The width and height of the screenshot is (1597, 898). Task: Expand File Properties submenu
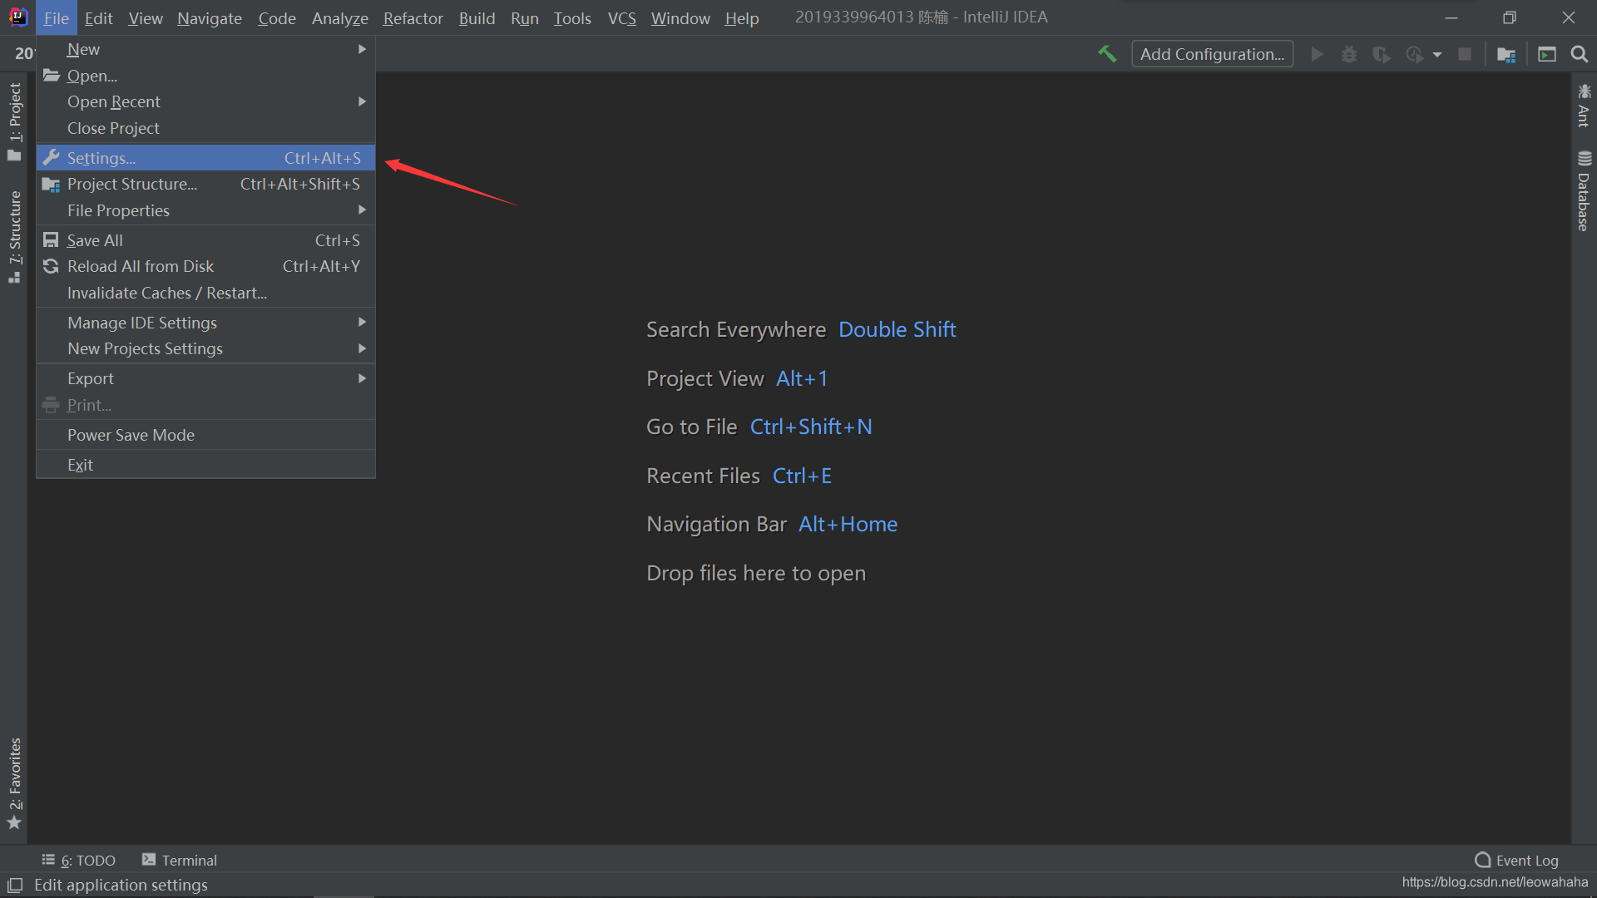coord(117,210)
